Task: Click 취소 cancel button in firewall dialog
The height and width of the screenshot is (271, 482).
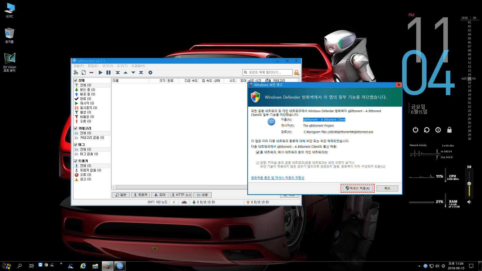Action: tap(387, 188)
